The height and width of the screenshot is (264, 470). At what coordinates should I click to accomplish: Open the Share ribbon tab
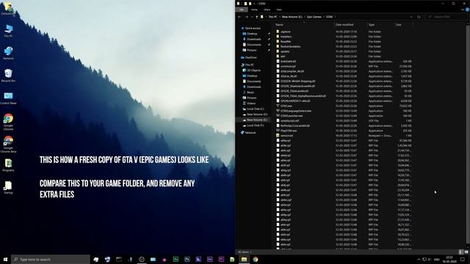[x=267, y=10]
